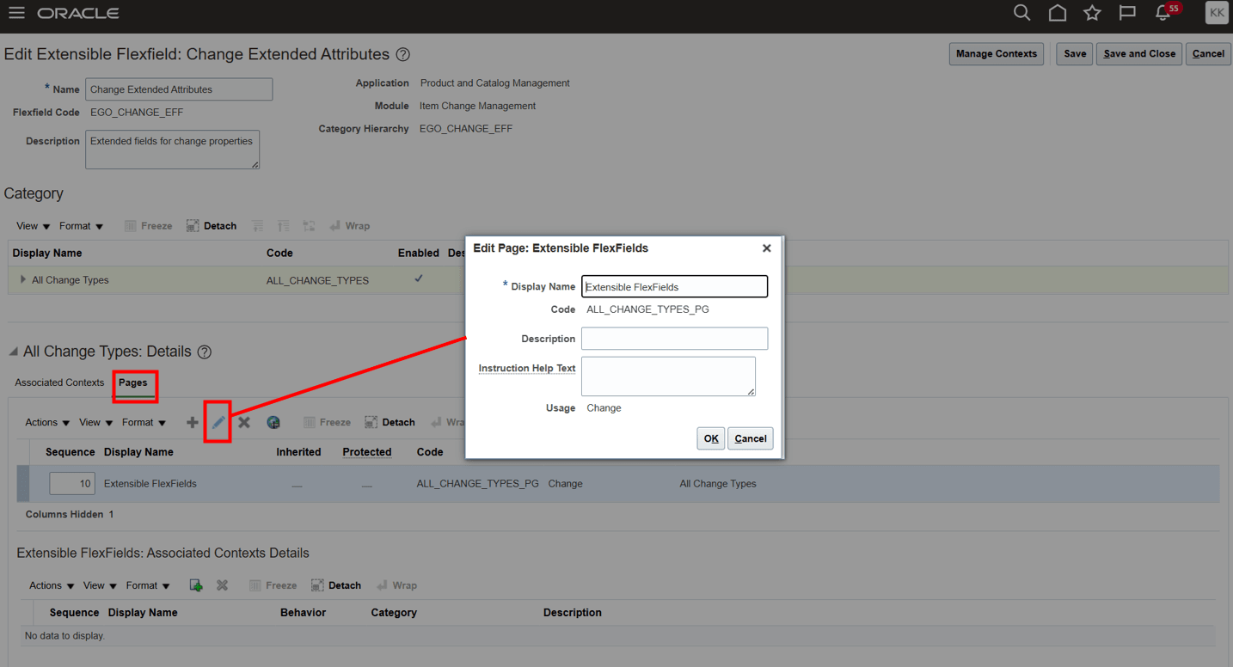Detach the Associated Contexts Details table
The width and height of the screenshot is (1233, 667).
tap(336, 585)
